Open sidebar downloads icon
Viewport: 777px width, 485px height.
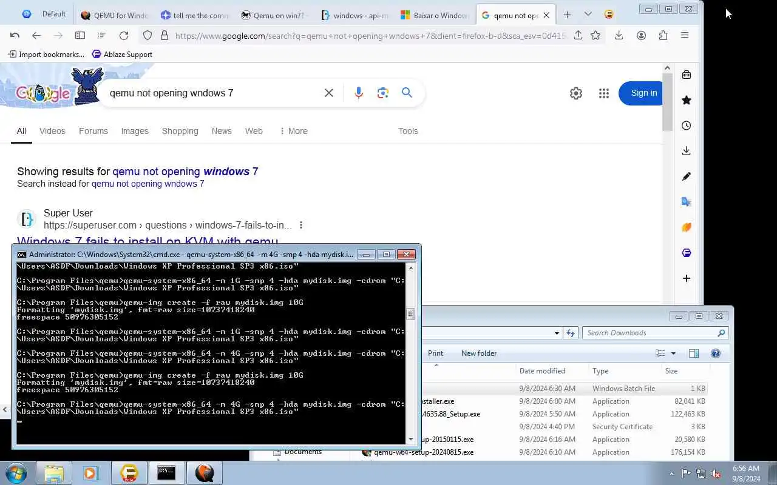point(687,151)
